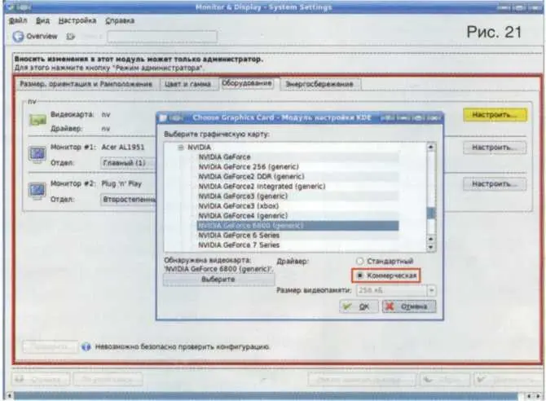Click the Выберите button
This screenshot has width=546, height=401.
[x=218, y=279]
